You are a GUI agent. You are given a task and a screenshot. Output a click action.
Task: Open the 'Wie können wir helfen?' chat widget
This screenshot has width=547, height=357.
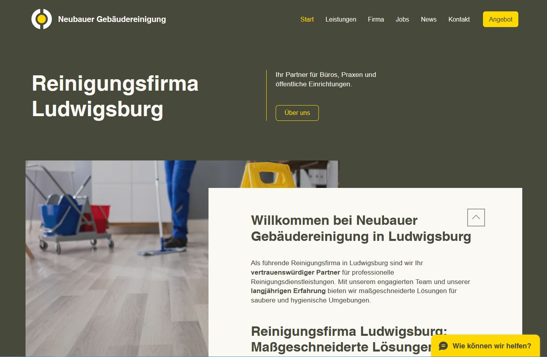pos(485,346)
